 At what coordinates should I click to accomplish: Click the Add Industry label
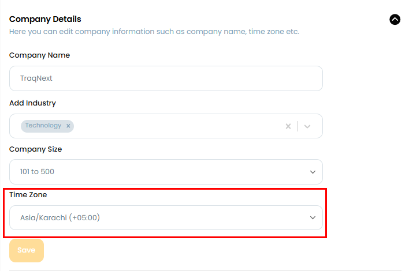click(x=32, y=103)
